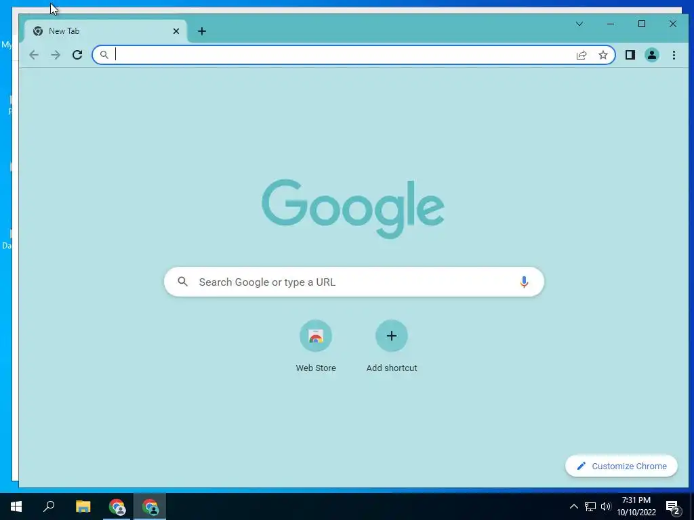This screenshot has width=694, height=520.
Task: Open the clock showing 7:31 PM
Action: 636,506
